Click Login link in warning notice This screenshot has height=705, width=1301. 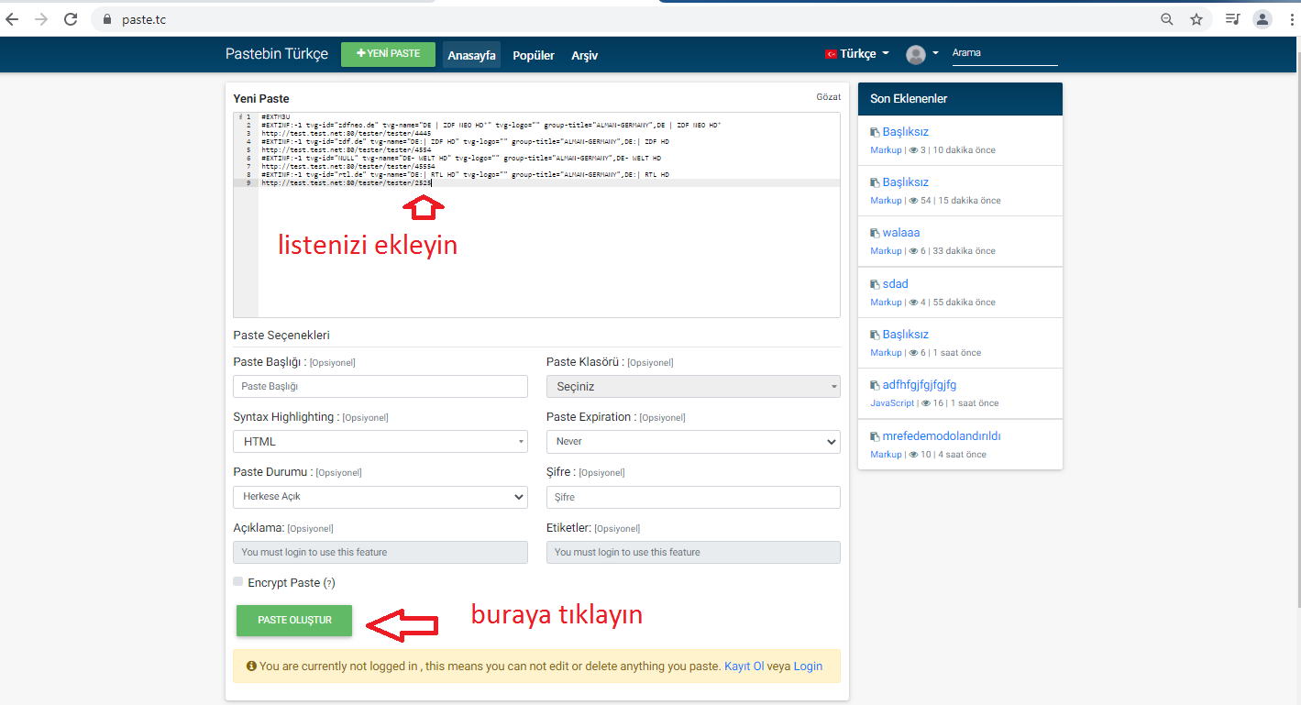(x=808, y=666)
